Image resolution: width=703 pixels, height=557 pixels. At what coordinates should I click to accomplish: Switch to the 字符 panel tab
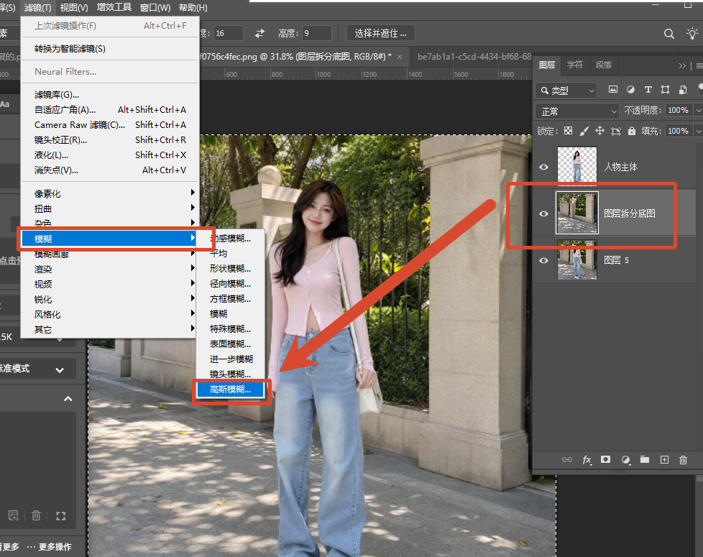point(575,65)
